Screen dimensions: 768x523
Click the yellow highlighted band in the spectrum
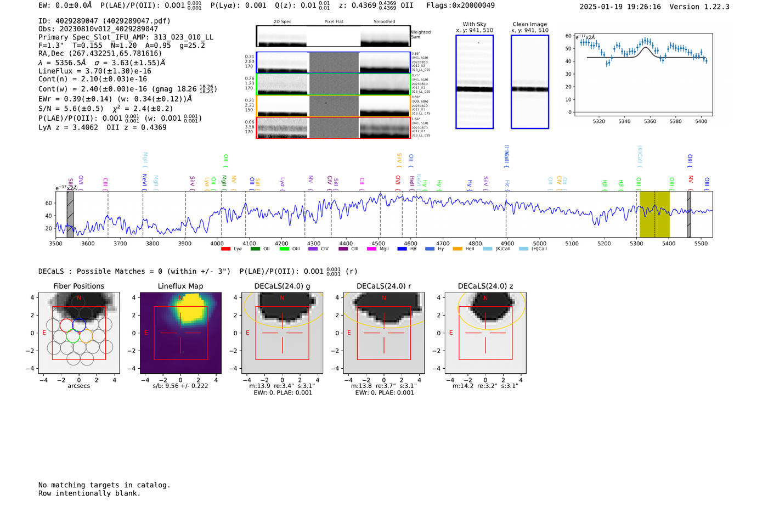654,215
